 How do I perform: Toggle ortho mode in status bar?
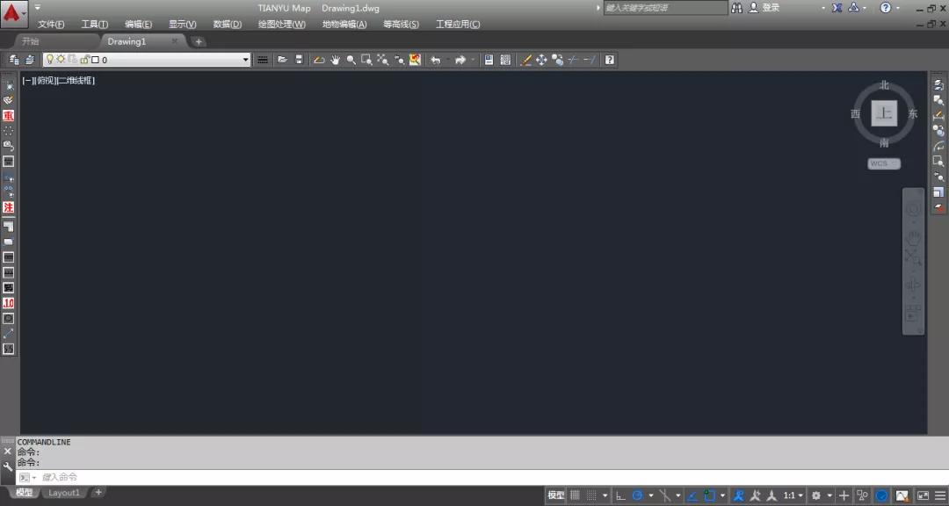coord(620,495)
